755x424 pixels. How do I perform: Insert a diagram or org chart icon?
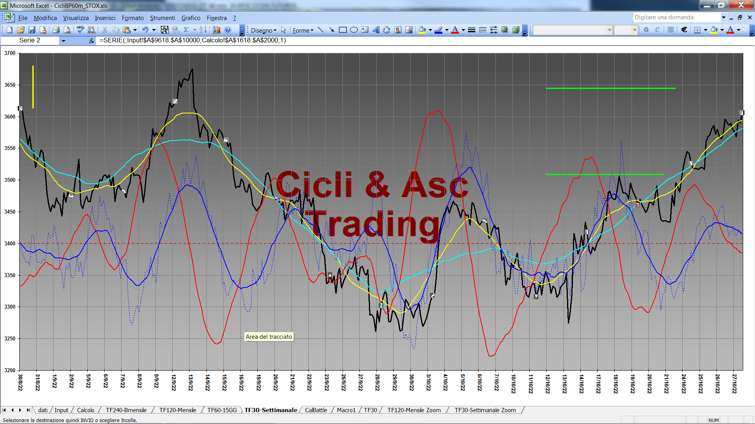tap(387, 30)
